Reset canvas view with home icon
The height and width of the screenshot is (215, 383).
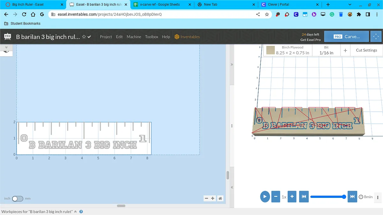click(x=220, y=198)
